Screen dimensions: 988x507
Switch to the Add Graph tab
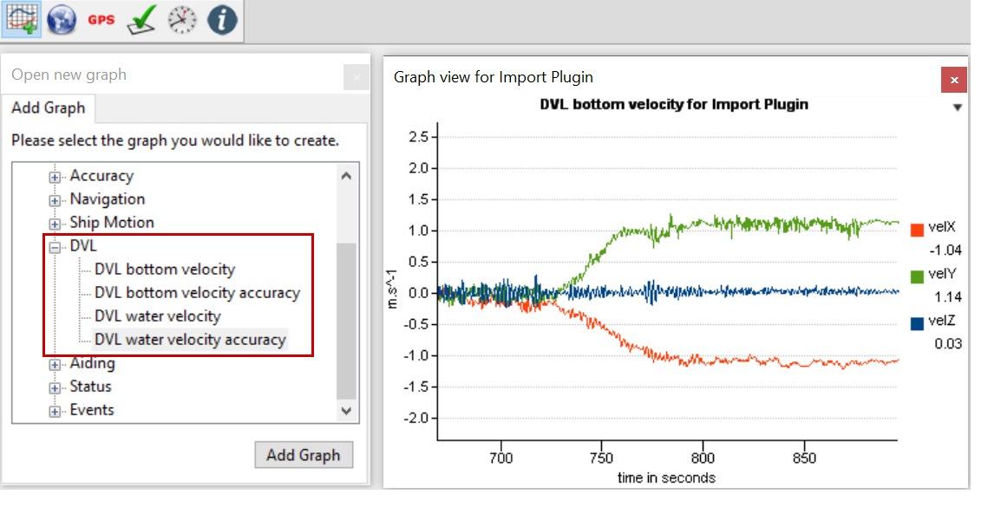(49, 108)
